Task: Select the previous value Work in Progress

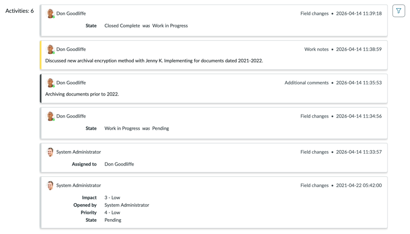Action: point(170,26)
